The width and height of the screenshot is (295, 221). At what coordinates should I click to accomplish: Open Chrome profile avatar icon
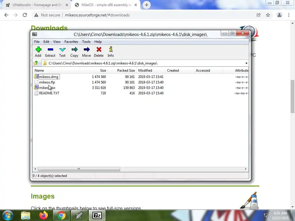click(x=279, y=15)
